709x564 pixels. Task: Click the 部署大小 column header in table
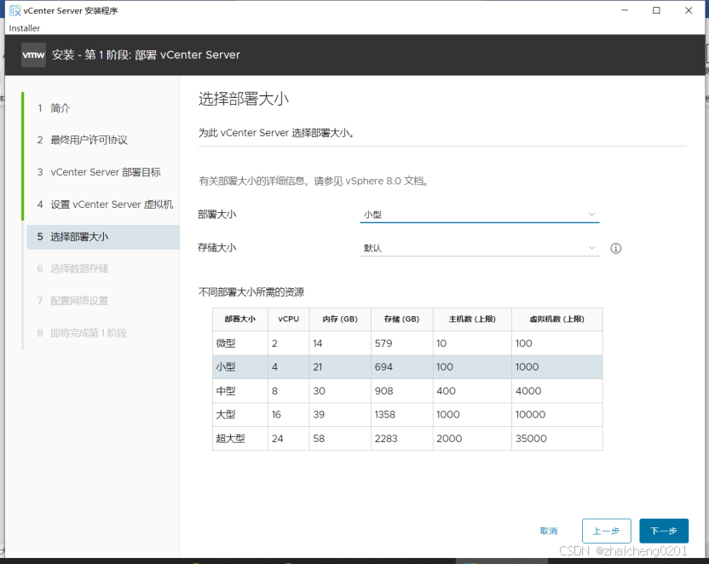pos(240,319)
